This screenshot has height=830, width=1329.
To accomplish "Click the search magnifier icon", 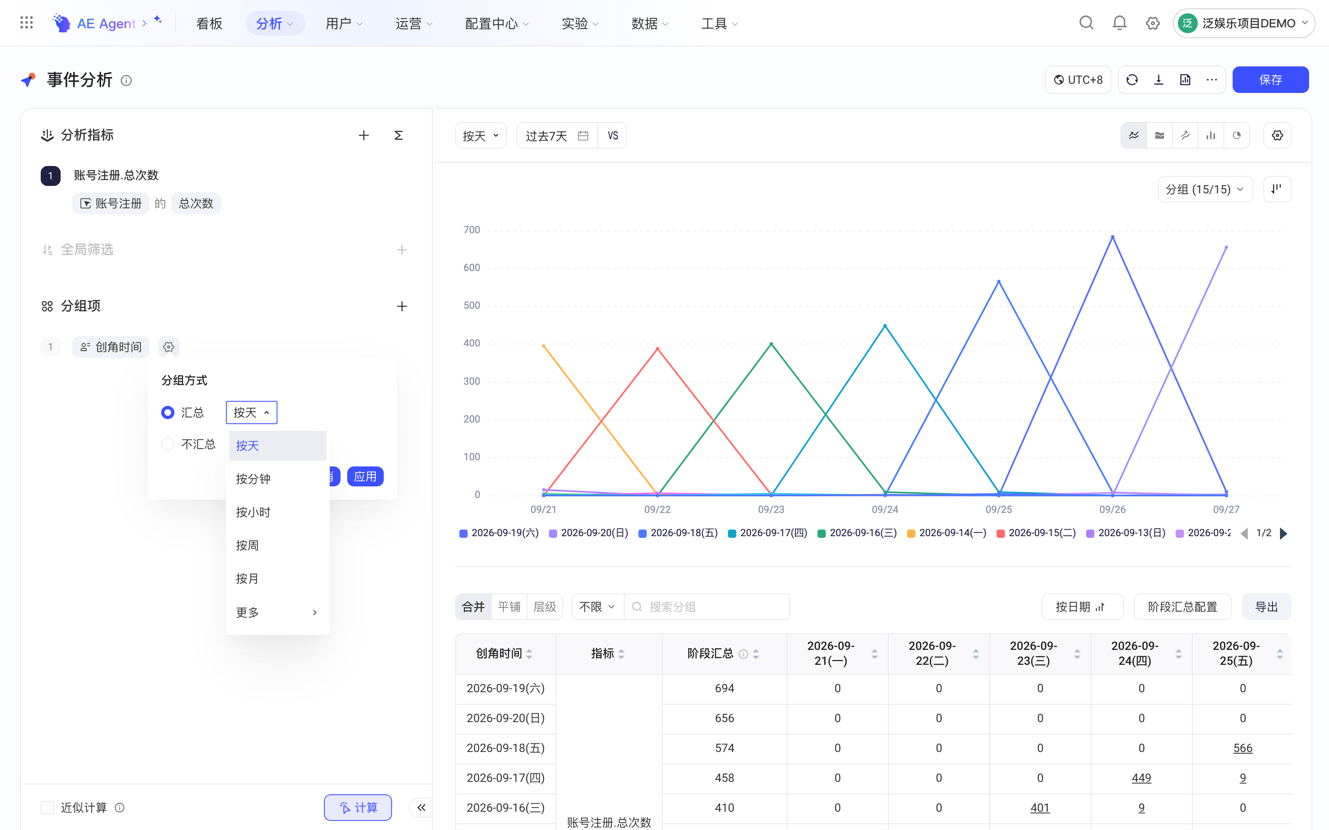I will 1086,23.
